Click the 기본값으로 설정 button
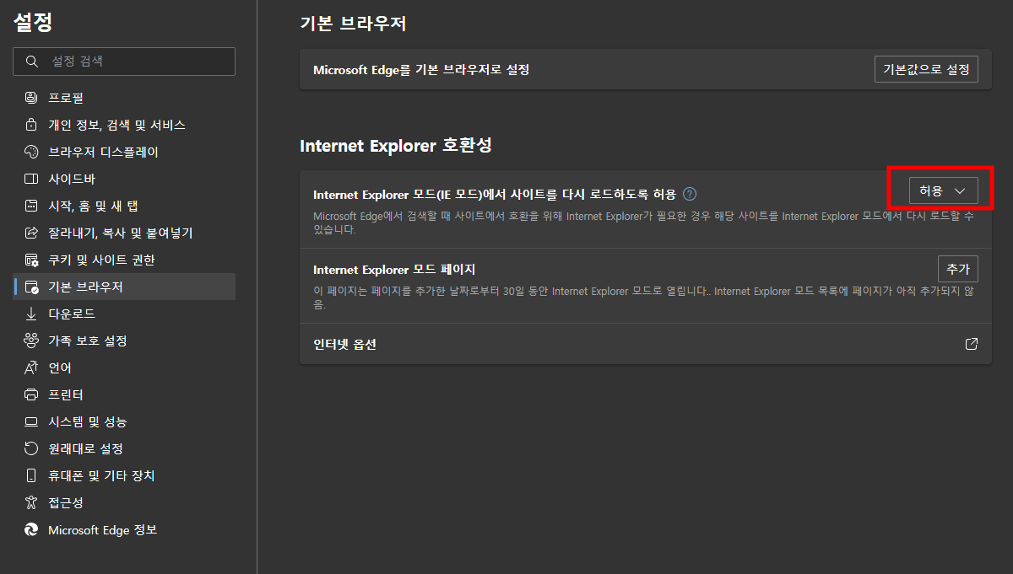 point(926,69)
